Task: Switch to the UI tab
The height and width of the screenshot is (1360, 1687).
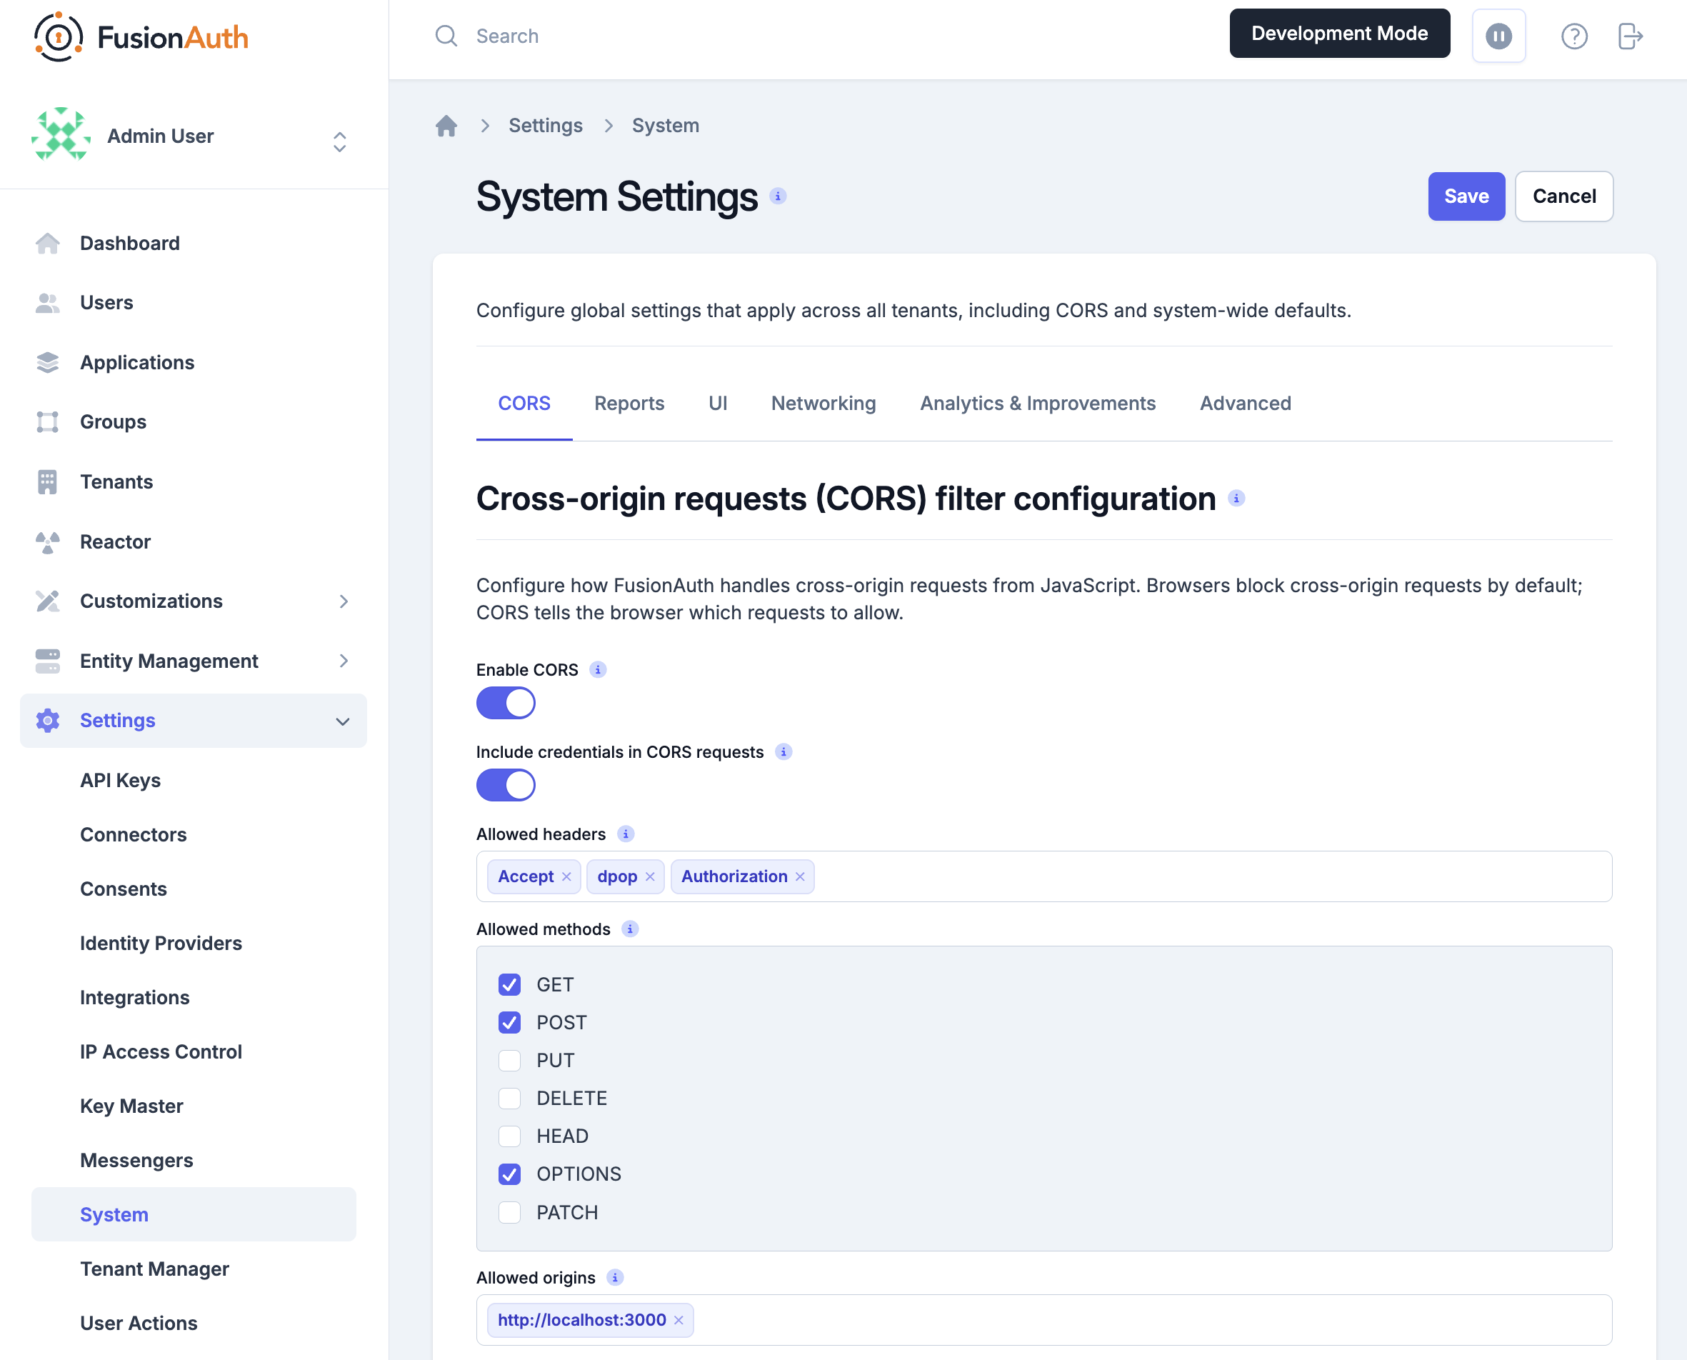Action: pos(717,404)
